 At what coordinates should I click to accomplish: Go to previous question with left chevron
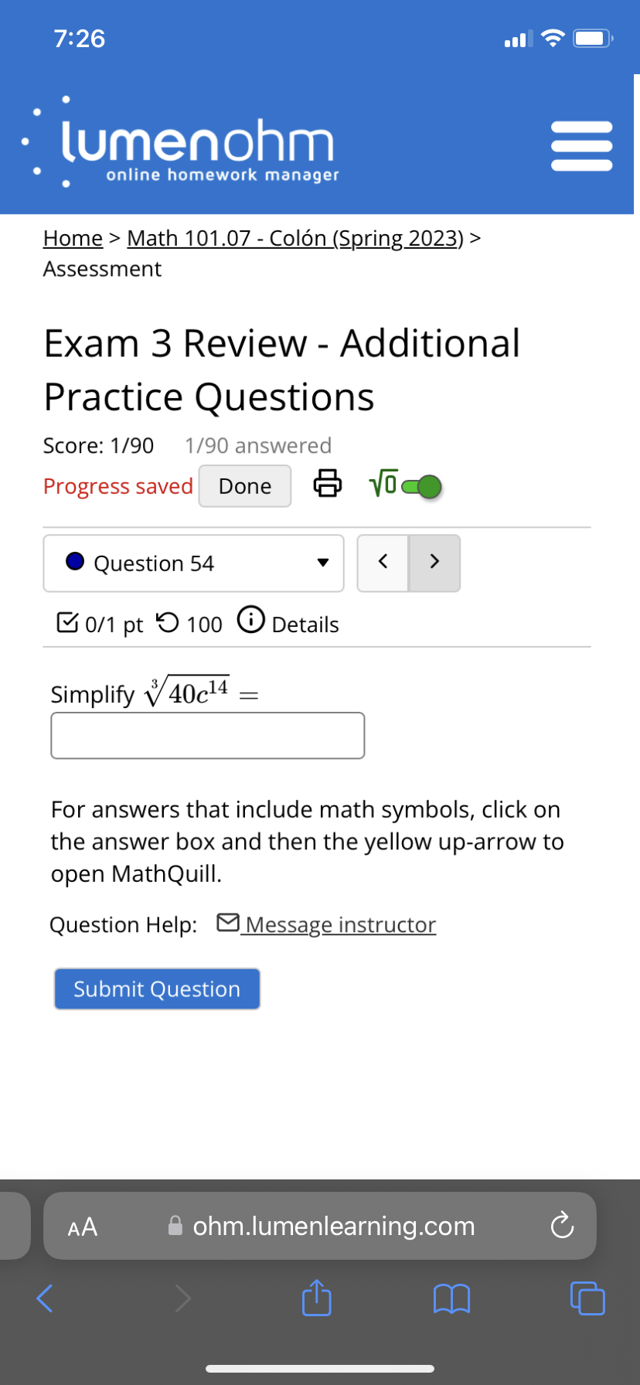[x=383, y=562]
